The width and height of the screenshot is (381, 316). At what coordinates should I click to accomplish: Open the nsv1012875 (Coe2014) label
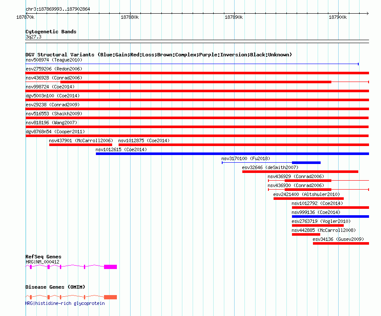click(144, 140)
